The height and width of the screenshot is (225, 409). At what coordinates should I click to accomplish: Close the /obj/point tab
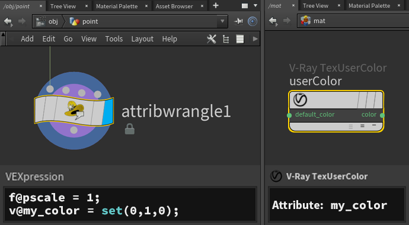click(41, 6)
